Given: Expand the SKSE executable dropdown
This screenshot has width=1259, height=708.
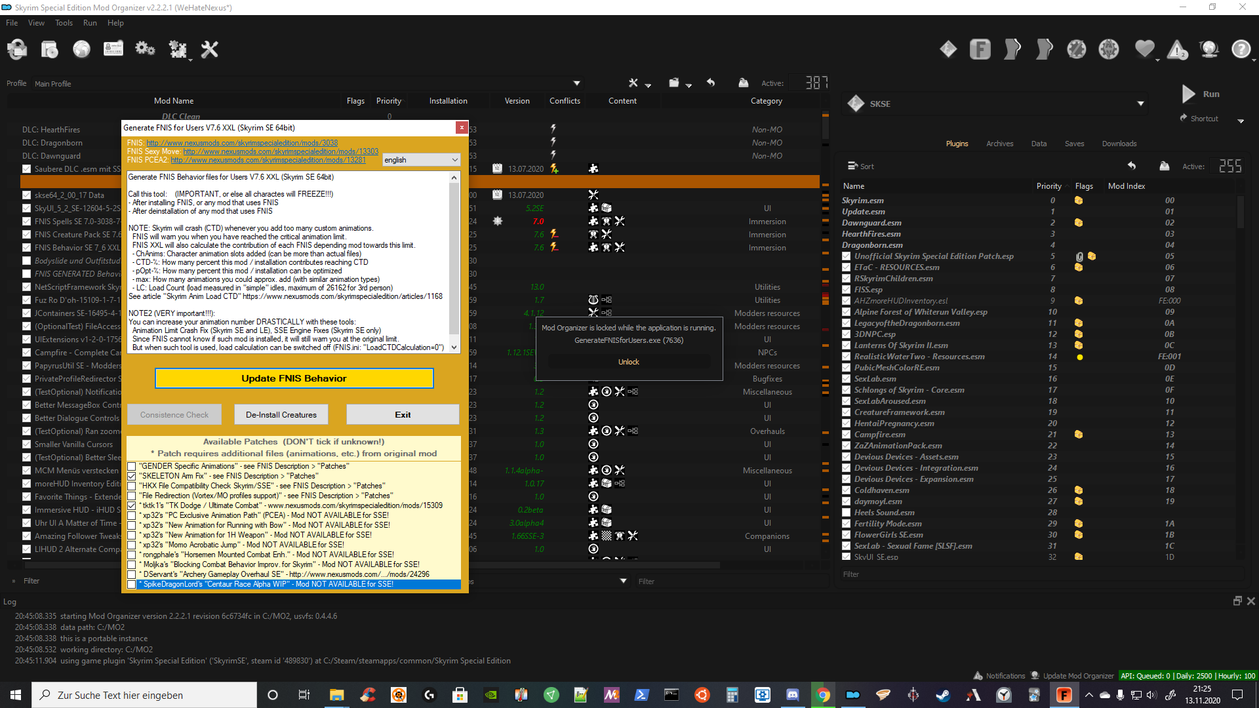Looking at the screenshot, I should coord(1140,104).
